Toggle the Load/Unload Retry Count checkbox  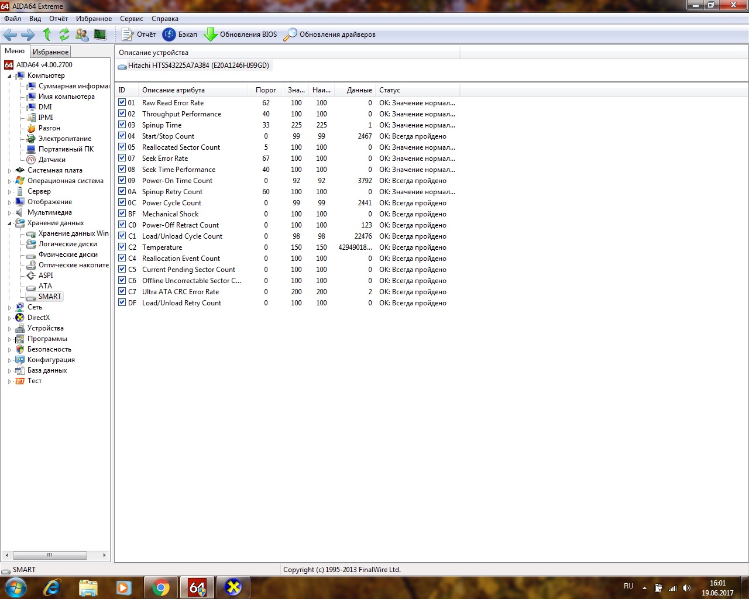122,302
